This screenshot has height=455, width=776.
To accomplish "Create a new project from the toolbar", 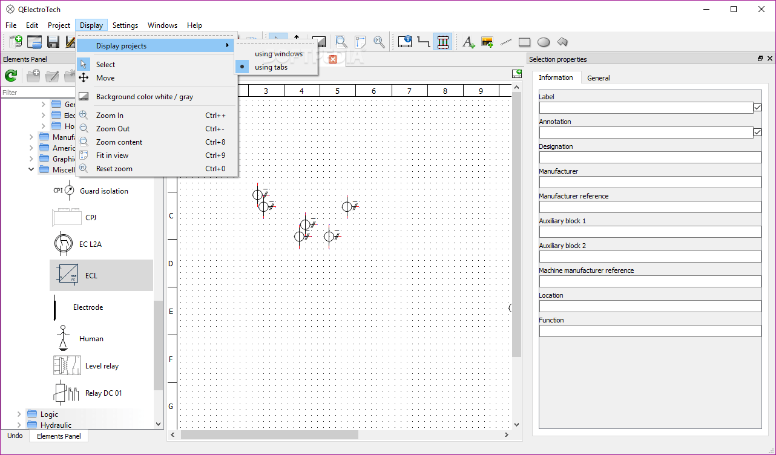I will coord(15,42).
